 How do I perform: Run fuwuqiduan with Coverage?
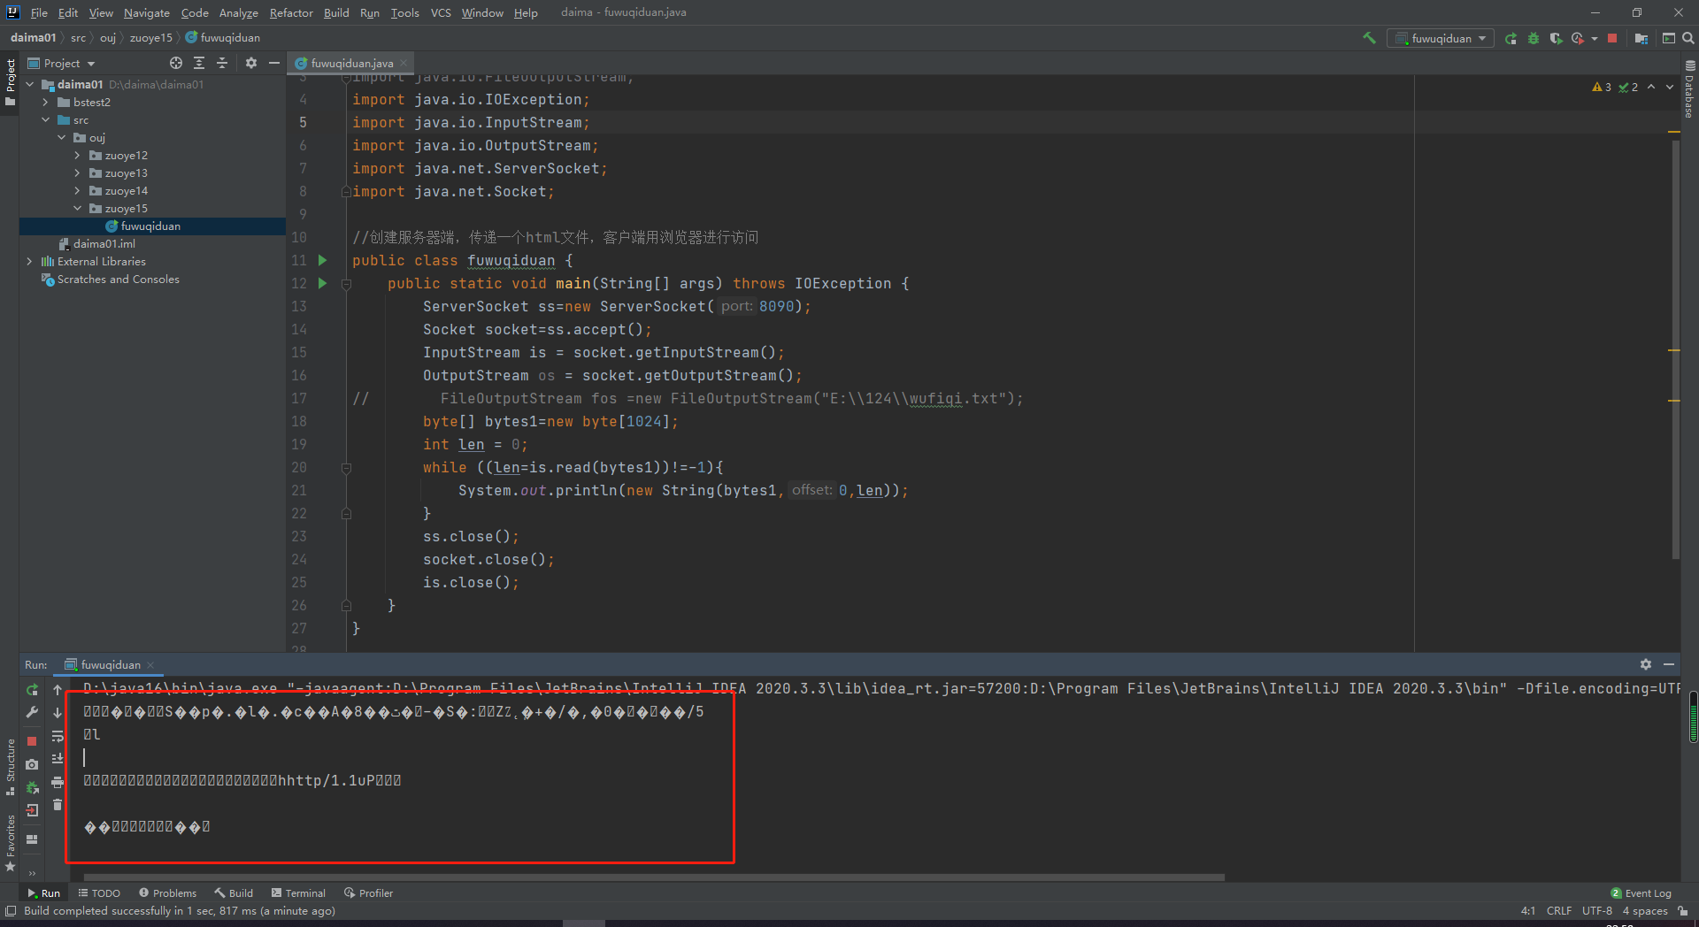tap(1556, 38)
